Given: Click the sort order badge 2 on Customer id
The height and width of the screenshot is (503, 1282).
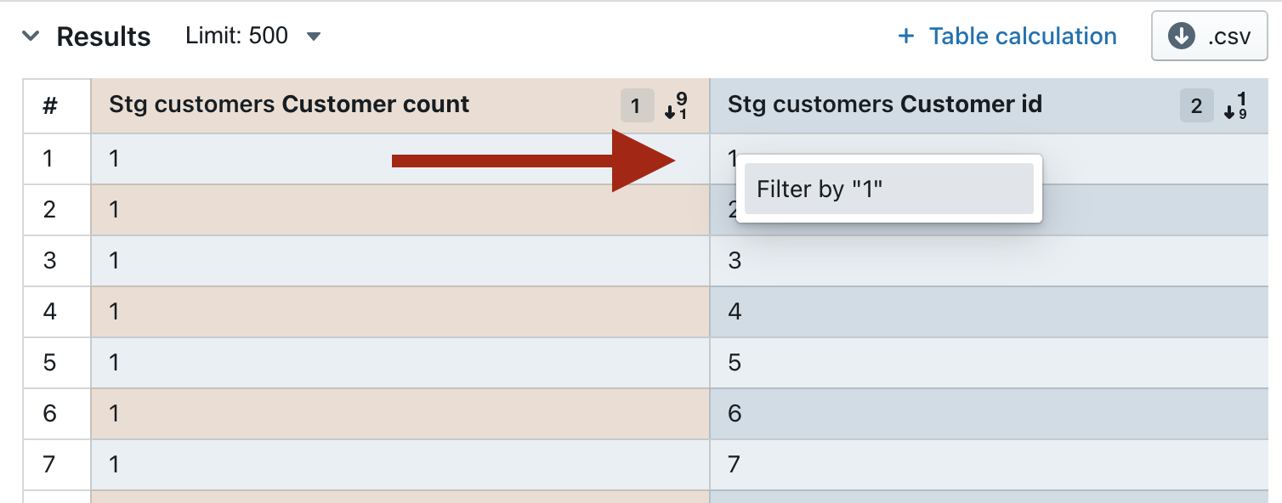Looking at the screenshot, I should [x=1196, y=106].
